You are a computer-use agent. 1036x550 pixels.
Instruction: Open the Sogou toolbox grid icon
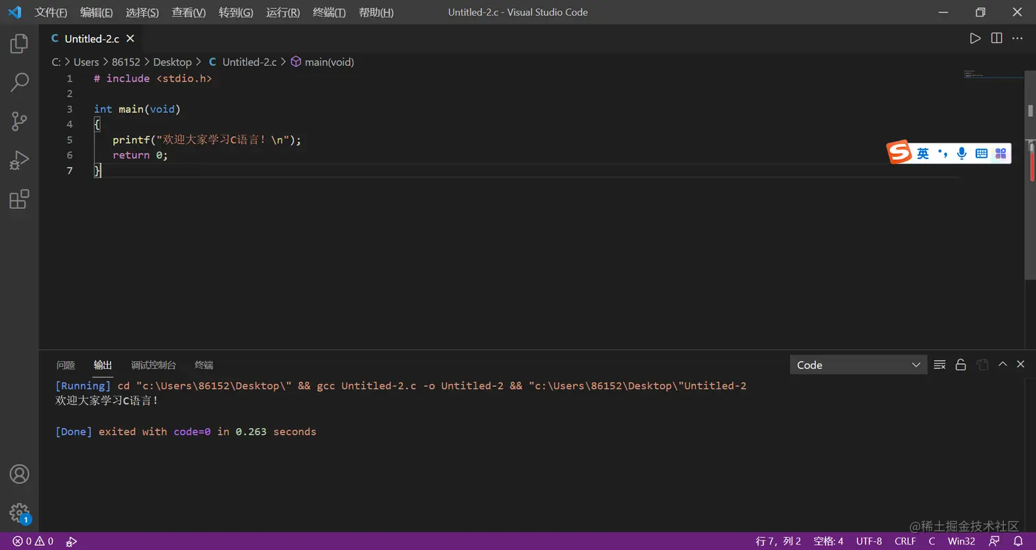1000,153
